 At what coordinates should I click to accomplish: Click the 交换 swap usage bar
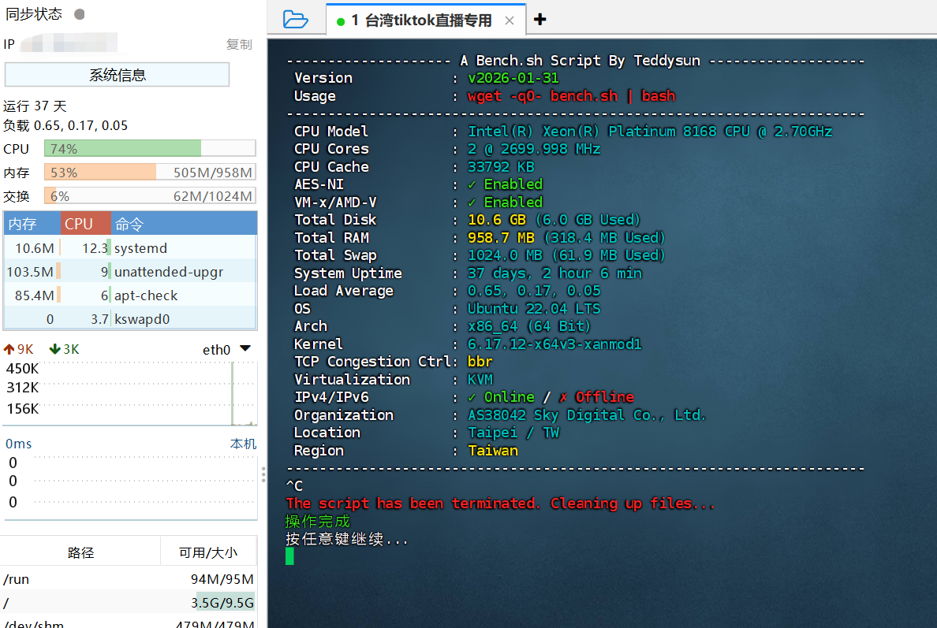coord(150,195)
